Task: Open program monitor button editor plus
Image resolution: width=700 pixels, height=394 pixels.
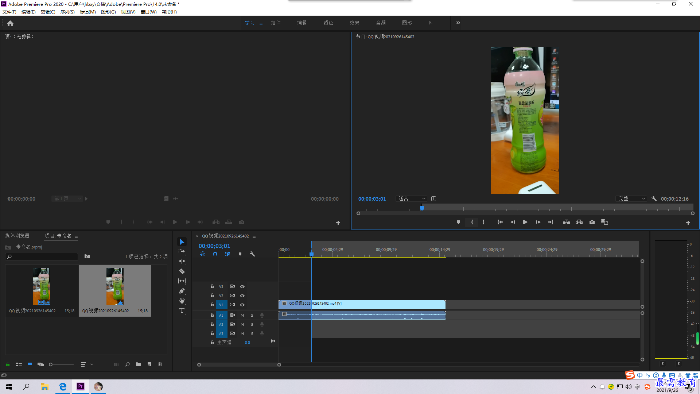Action: 688,223
